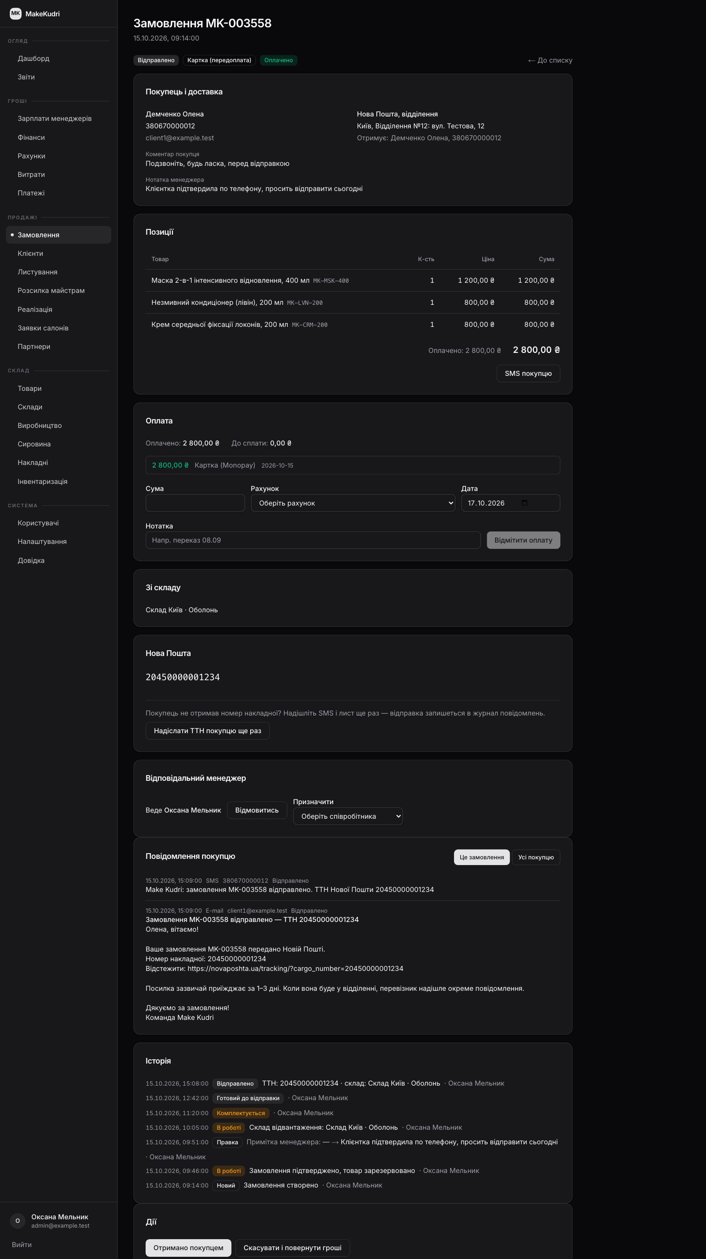Go to Інвентаризація
The height and width of the screenshot is (1259, 706).
tap(59, 481)
